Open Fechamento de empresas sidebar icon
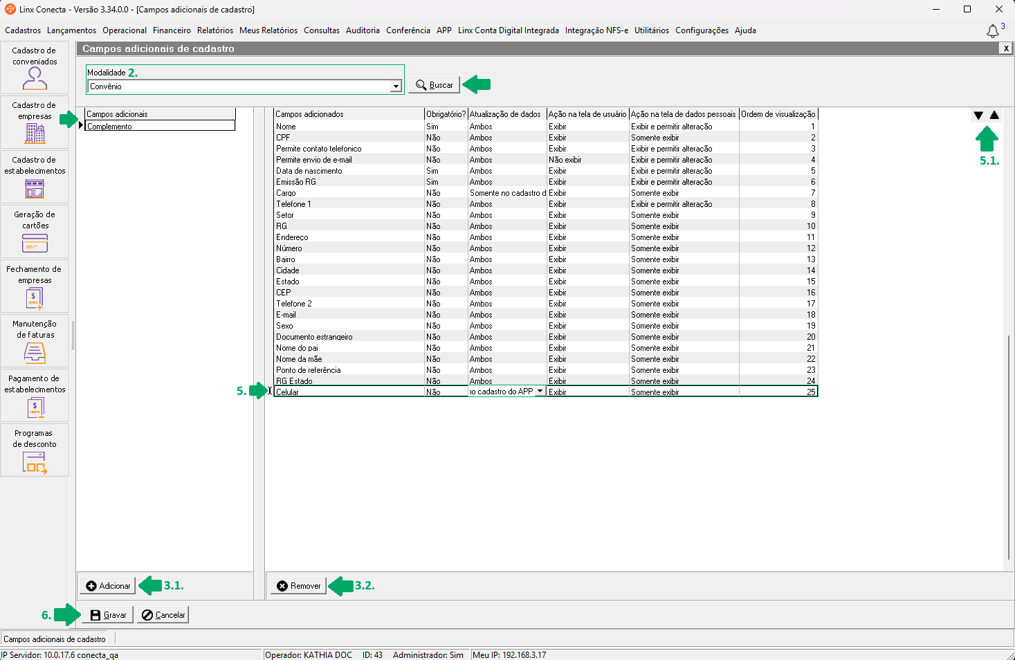The width and height of the screenshot is (1015, 660). tap(35, 286)
